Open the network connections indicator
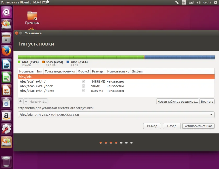The height and width of the screenshot is (169, 219). pyautogui.click(x=177, y=3)
